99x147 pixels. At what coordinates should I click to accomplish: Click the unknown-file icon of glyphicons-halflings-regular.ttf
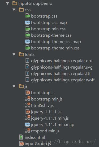(x=27, y=73)
